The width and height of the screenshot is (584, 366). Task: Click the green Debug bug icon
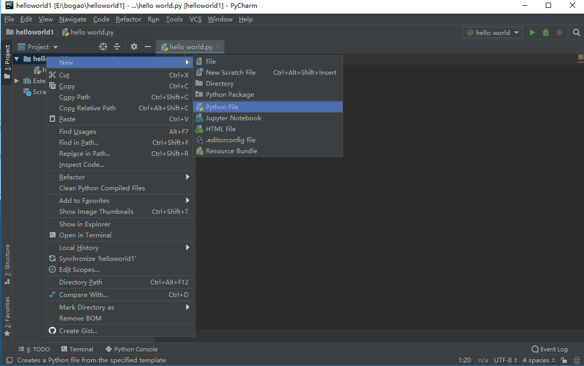[x=546, y=33]
